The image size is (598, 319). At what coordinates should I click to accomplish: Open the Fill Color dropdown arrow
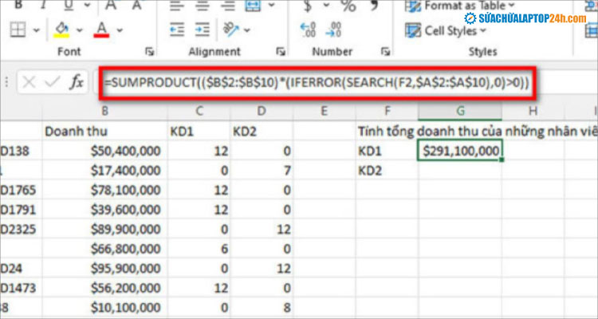pos(79,30)
